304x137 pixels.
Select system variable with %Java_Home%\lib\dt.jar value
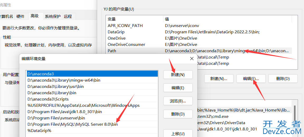(244, 110)
